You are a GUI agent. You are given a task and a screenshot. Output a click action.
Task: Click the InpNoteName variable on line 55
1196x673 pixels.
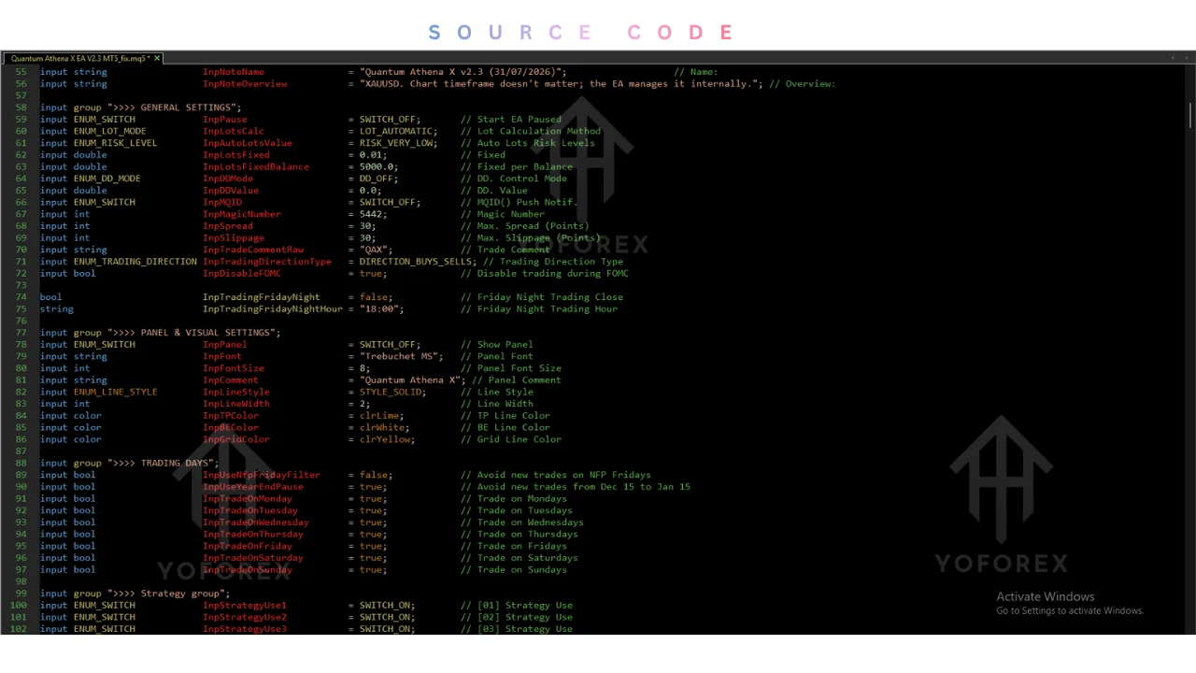click(x=234, y=72)
